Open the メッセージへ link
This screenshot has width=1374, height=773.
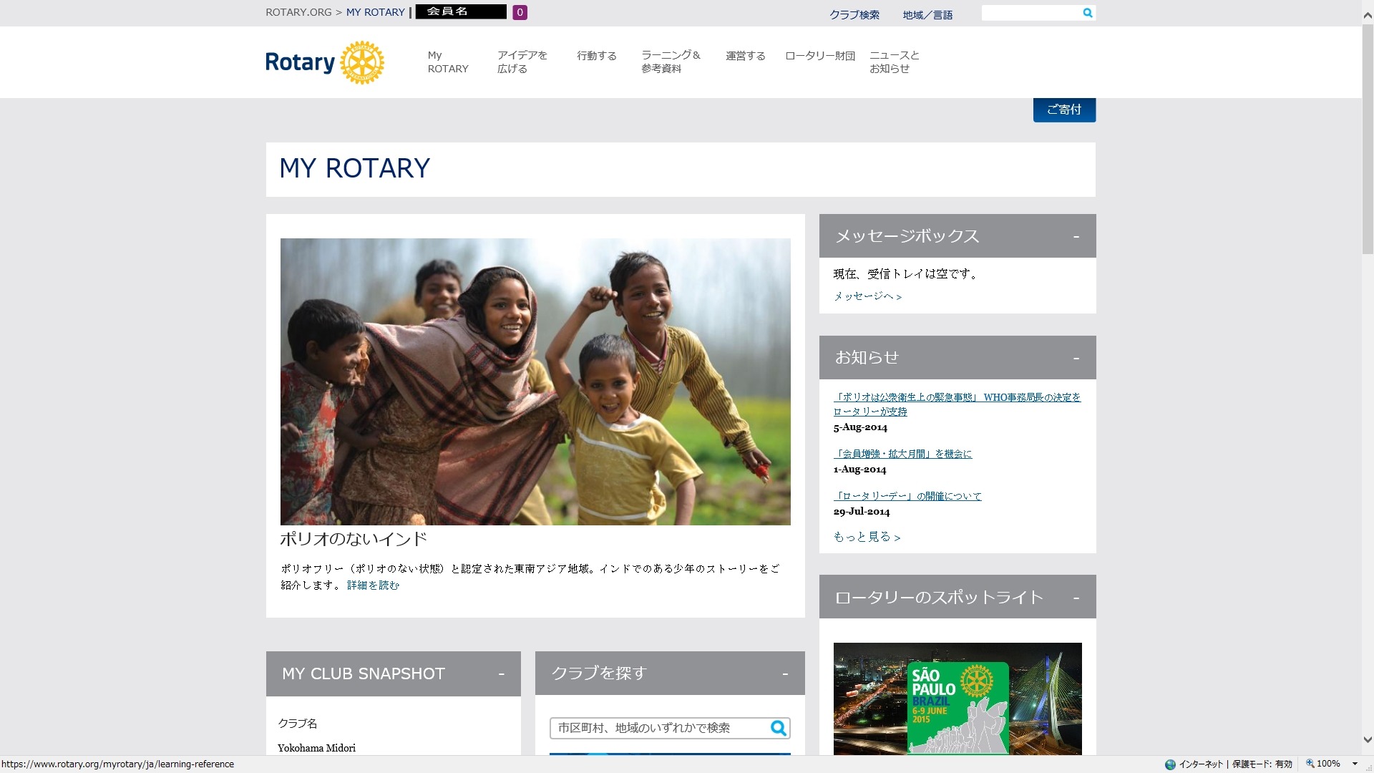point(867,296)
